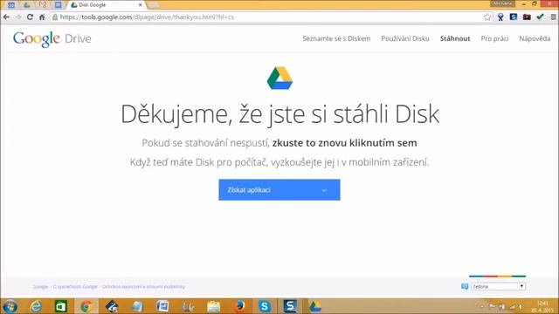
Task: Open the Google footer link
Action: point(40,287)
